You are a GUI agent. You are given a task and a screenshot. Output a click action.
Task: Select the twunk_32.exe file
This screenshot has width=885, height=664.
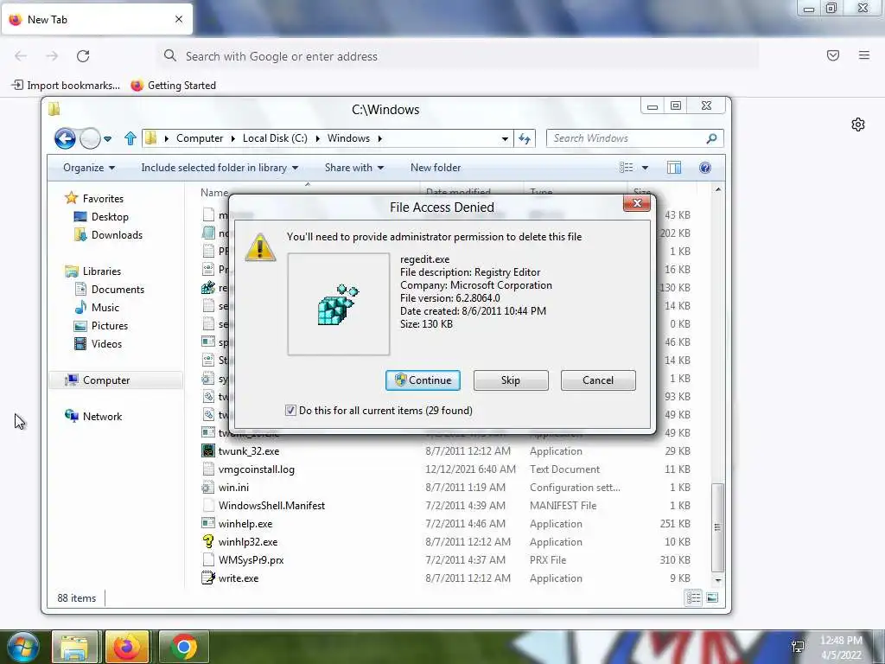(x=248, y=451)
